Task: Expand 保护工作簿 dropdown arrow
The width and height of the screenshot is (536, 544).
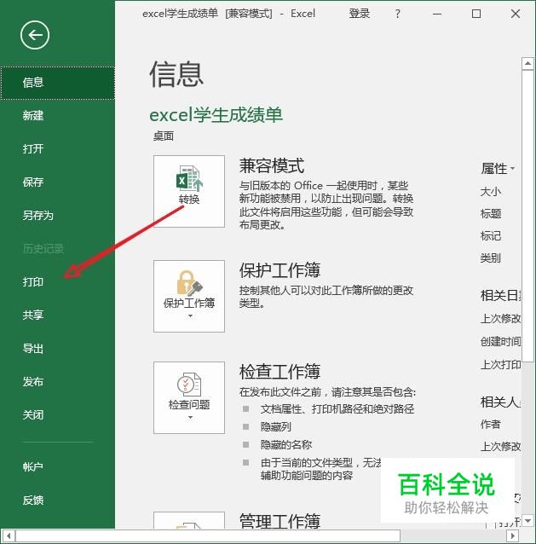Action: point(190,316)
